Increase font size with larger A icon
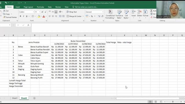The width and height of the screenshot is (185, 104). (42, 12)
